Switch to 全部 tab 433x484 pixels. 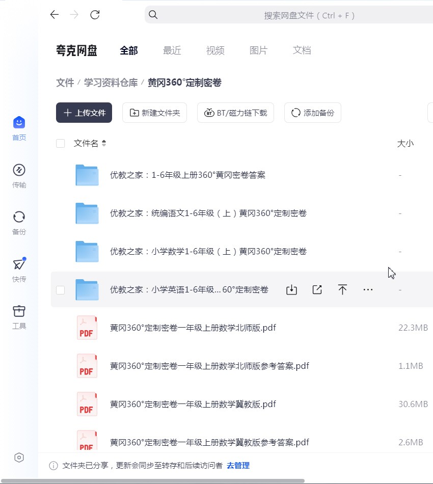click(129, 50)
